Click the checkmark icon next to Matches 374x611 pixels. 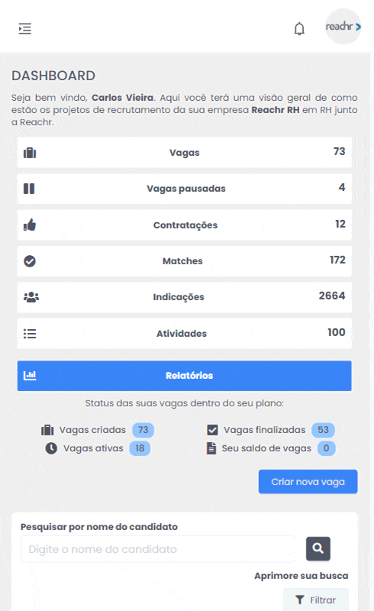click(x=30, y=261)
